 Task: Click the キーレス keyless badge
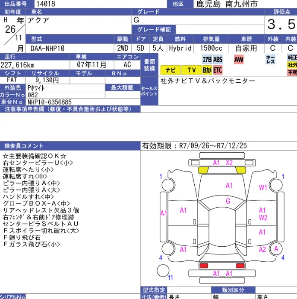271,60
